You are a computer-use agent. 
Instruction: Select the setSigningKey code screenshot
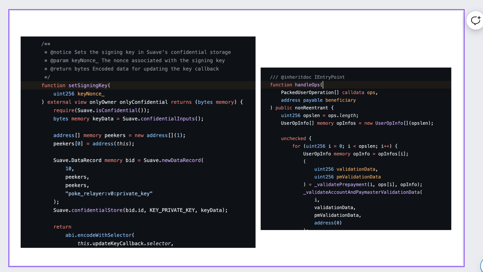[x=138, y=142]
